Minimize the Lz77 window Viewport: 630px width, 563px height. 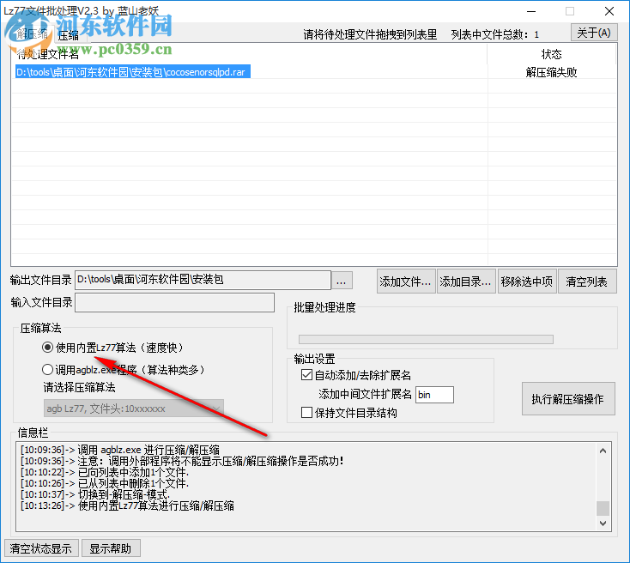pos(531,11)
